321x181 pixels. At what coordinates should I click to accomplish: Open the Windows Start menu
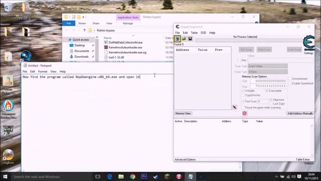tap(5, 176)
